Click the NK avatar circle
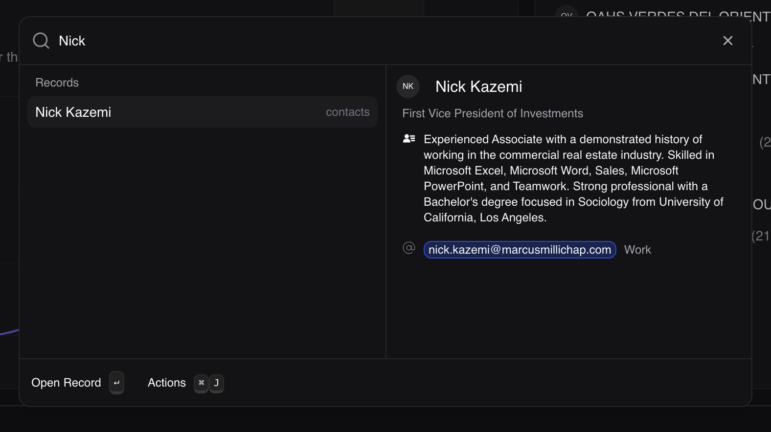 (408, 86)
